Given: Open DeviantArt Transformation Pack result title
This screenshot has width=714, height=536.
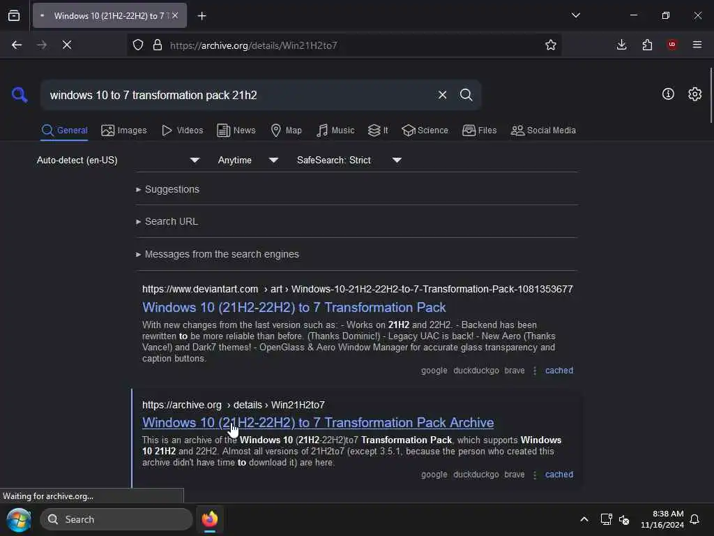Looking at the screenshot, I should click(x=294, y=307).
